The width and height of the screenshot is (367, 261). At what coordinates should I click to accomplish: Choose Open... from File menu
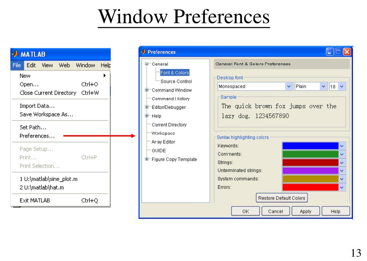point(60,84)
